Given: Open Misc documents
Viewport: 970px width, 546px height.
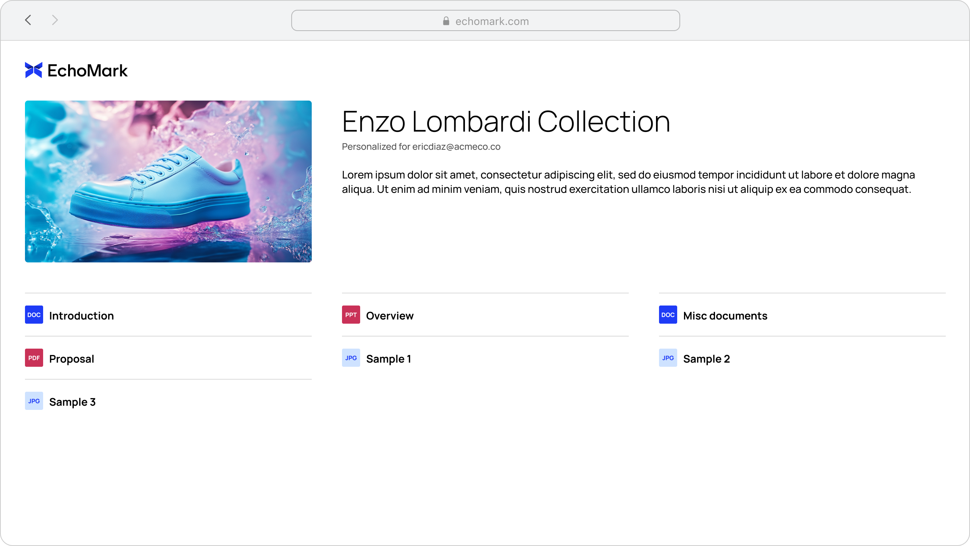Looking at the screenshot, I should point(725,316).
